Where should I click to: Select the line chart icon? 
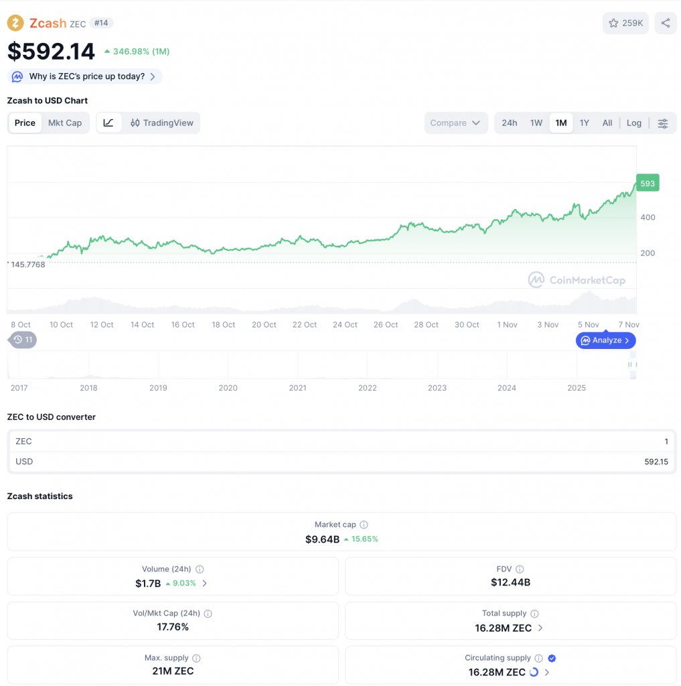coord(108,123)
